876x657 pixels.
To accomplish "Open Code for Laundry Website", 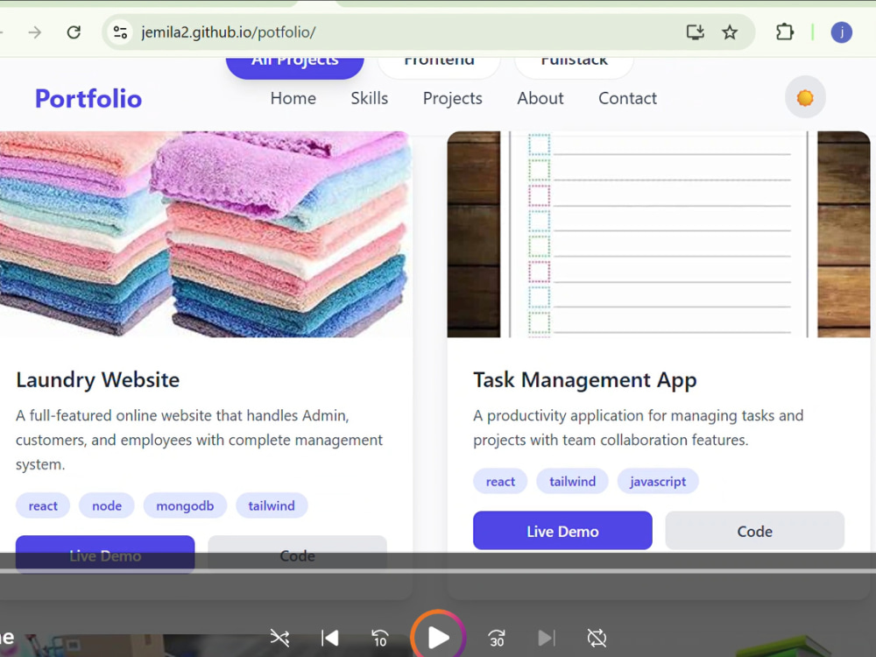I will (x=297, y=555).
